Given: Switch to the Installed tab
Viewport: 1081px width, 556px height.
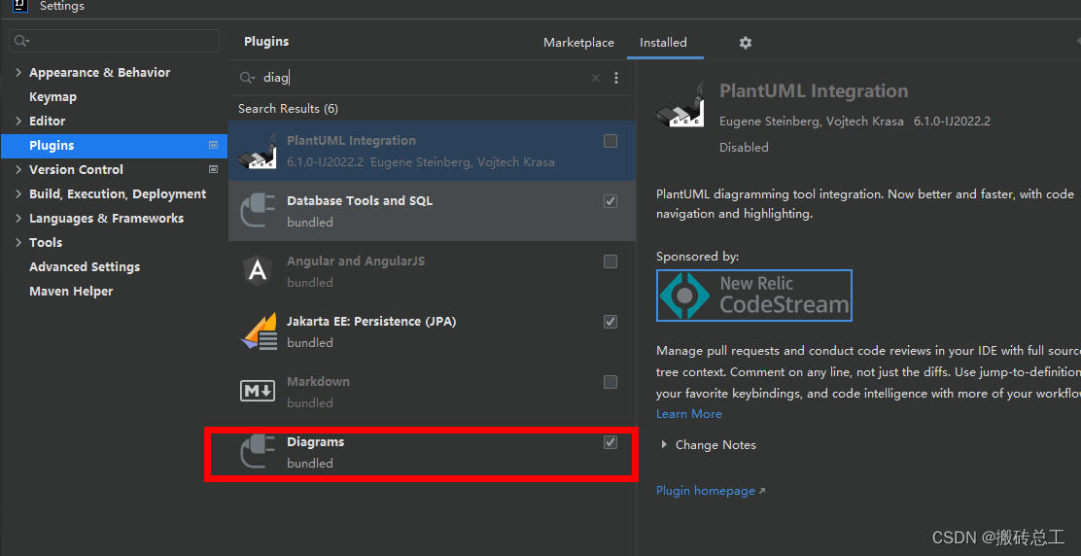Looking at the screenshot, I should [x=663, y=43].
